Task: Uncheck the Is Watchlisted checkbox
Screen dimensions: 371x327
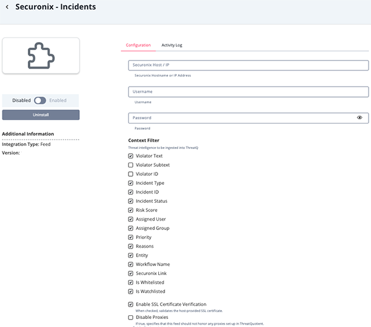Action: point(130,291)
